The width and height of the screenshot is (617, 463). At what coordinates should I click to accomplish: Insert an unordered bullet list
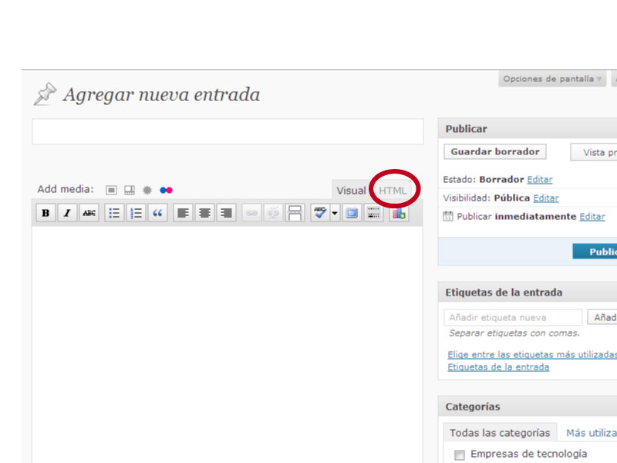point(114,213)
